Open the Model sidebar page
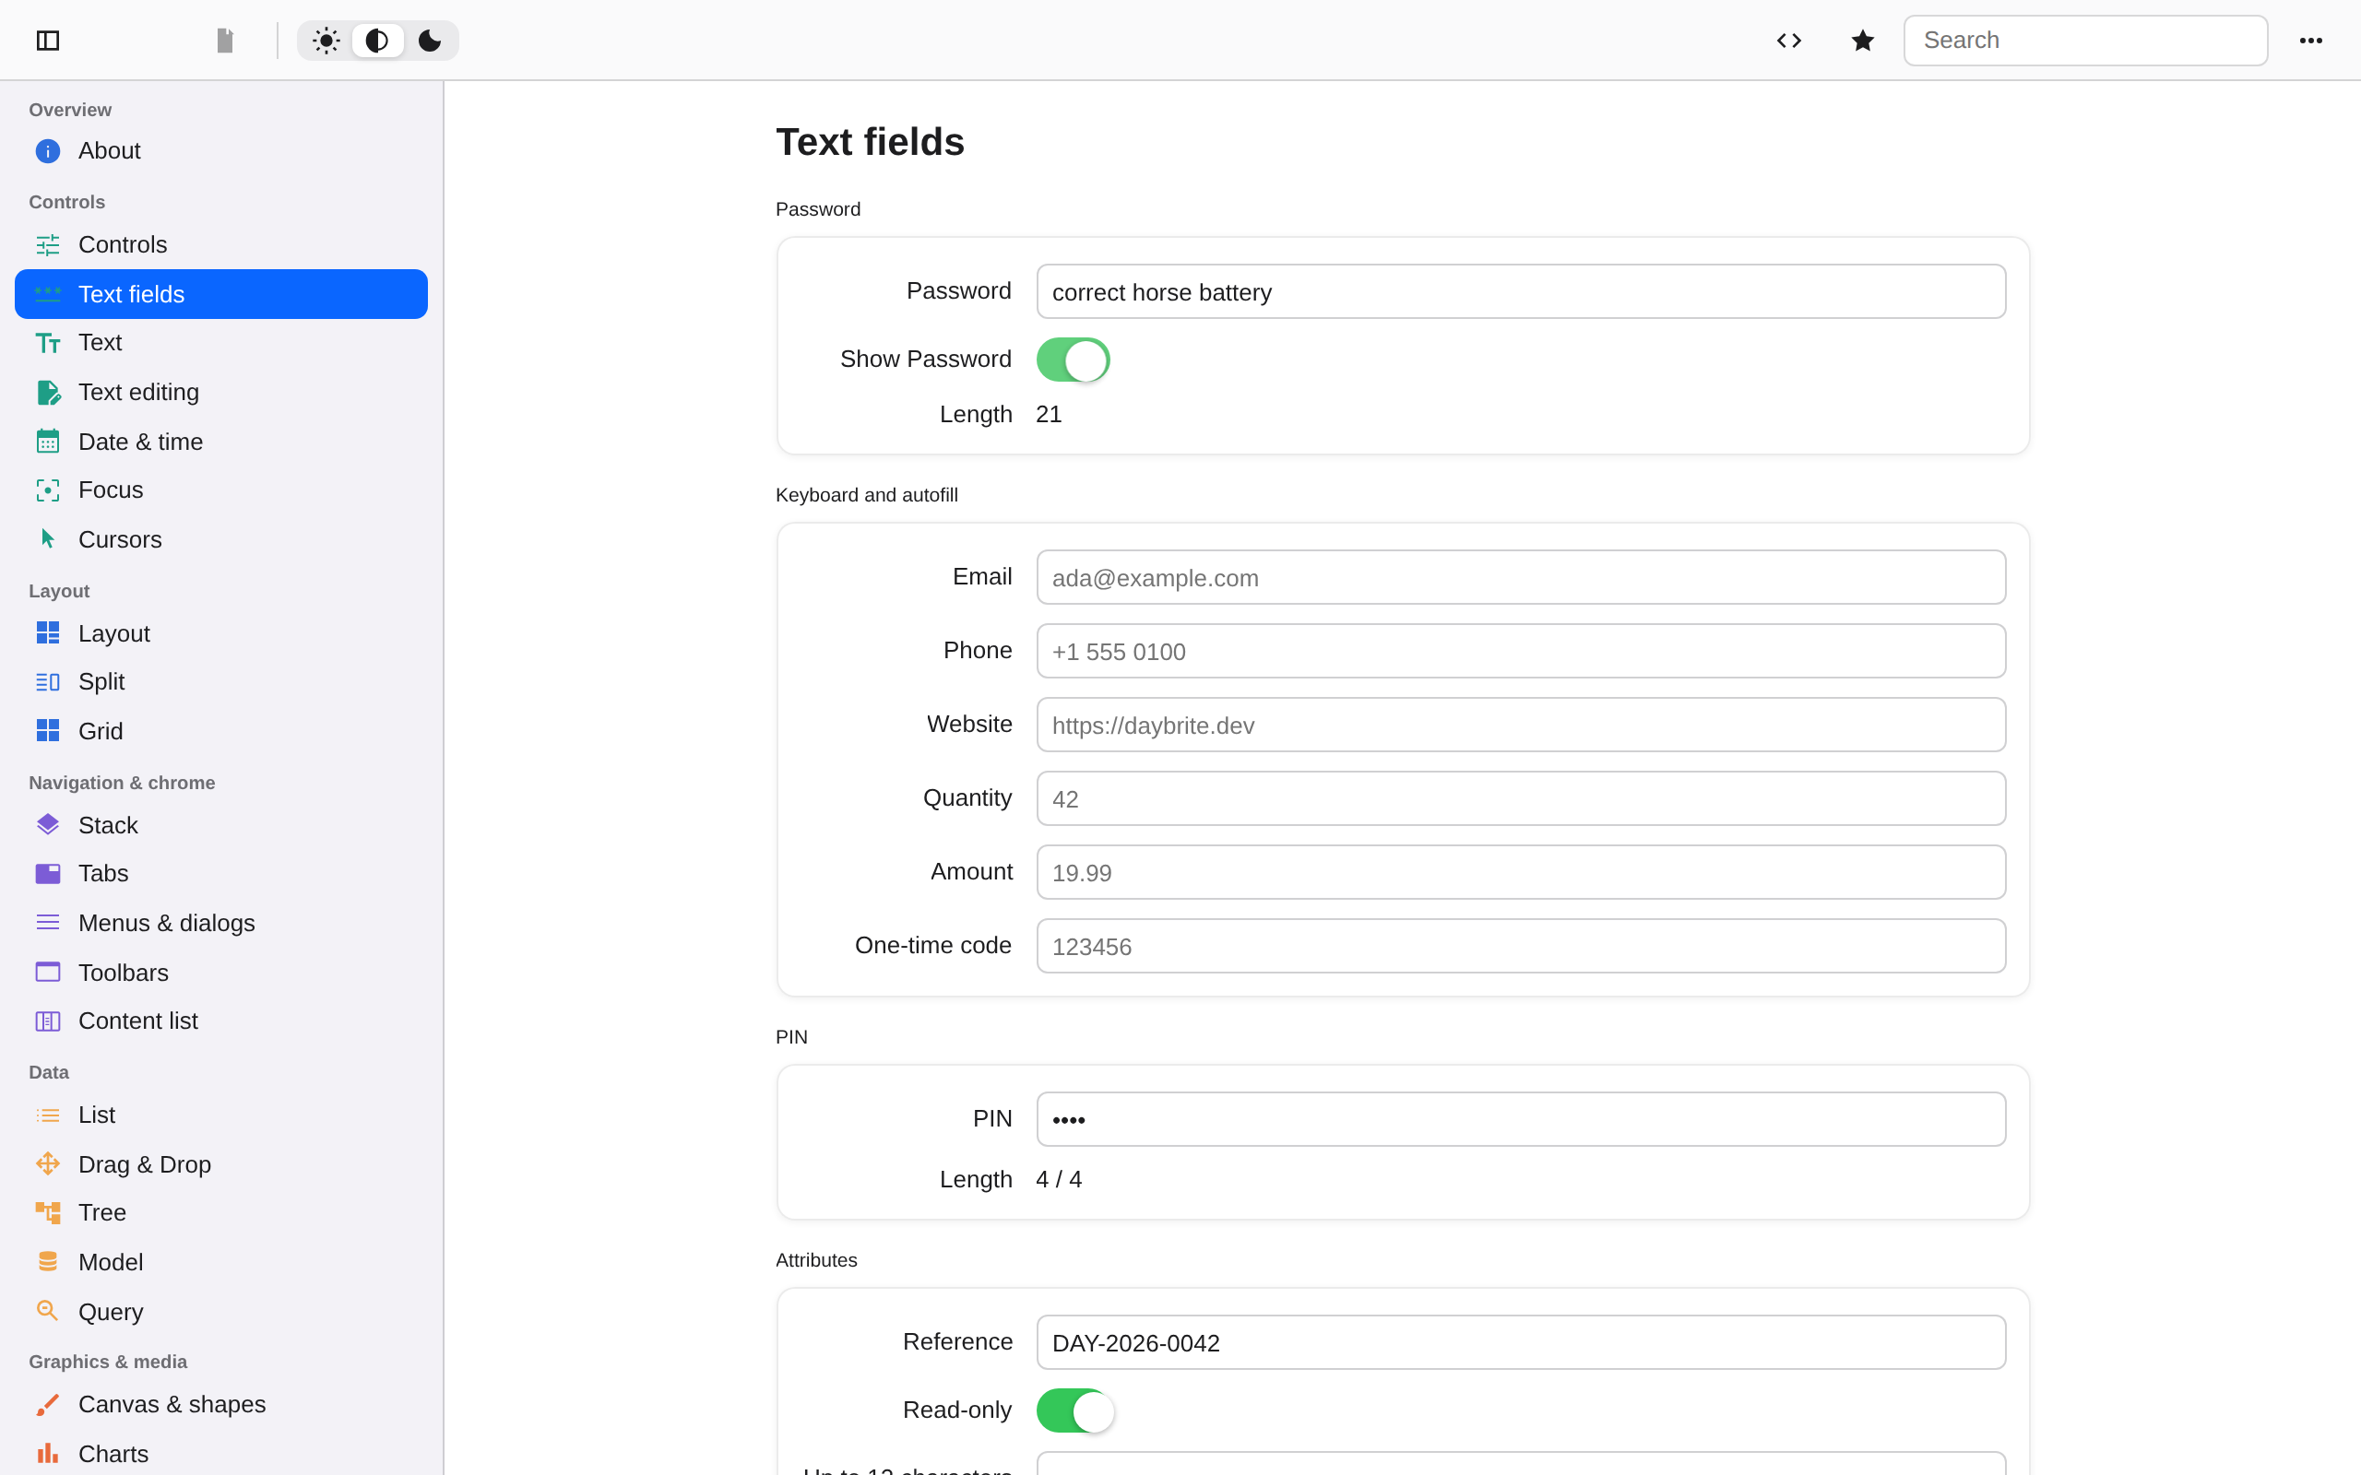 pos(221,1261)
